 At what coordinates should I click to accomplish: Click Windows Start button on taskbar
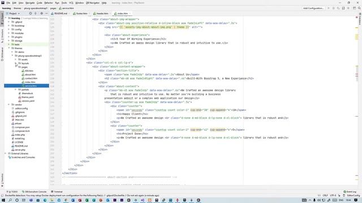(3, 200)
